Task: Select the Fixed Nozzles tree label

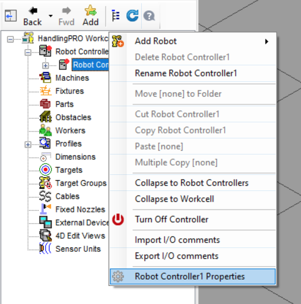Action: (80, 210)
